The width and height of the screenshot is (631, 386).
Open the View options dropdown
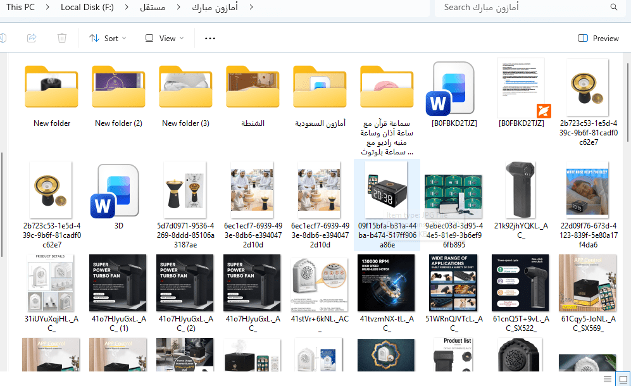point(164,38)
